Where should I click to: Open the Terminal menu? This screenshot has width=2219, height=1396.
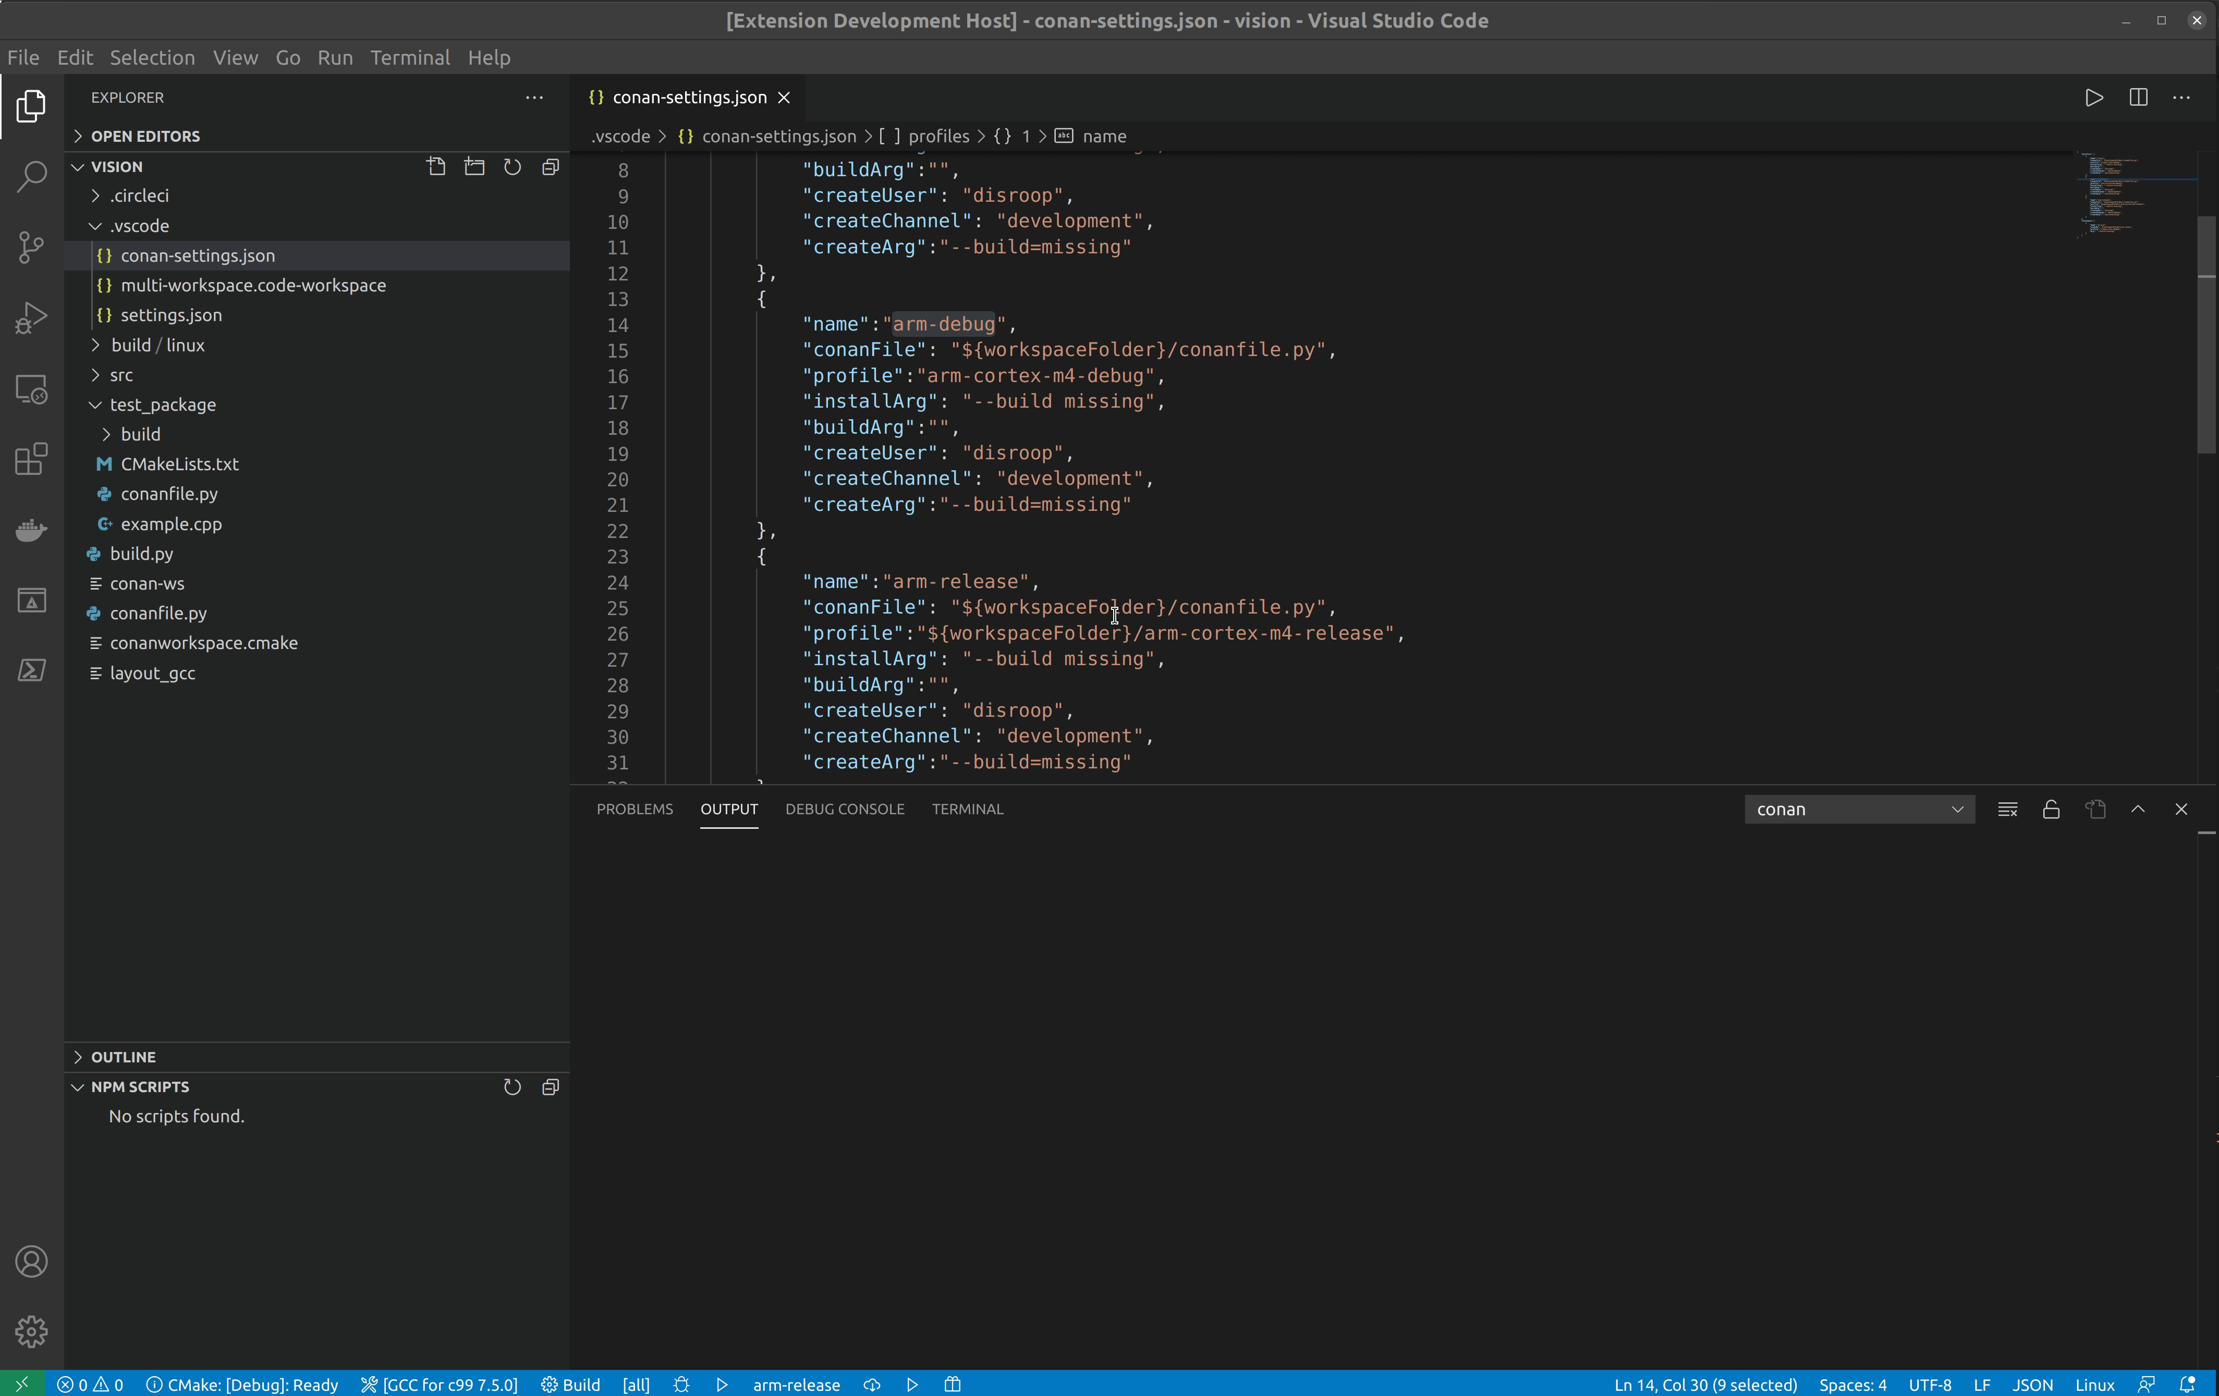[x=409, y=57]
